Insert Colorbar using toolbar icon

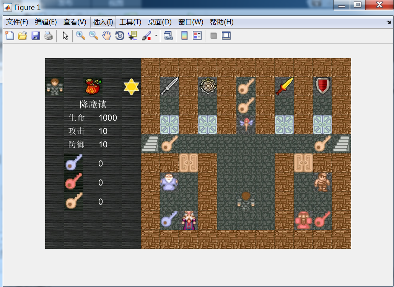click(184, 35)
